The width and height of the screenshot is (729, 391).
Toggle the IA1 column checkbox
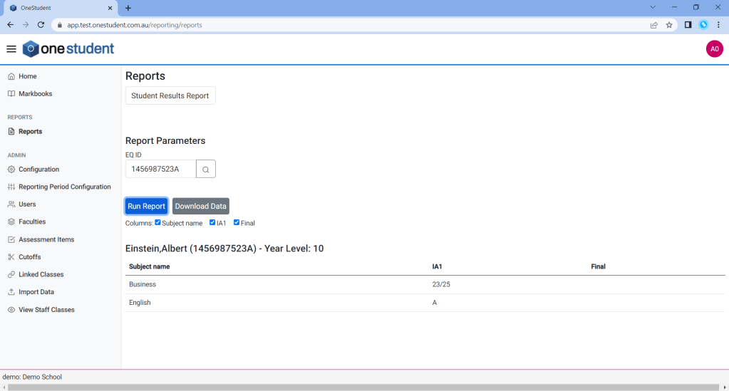(x=212, y=222)
